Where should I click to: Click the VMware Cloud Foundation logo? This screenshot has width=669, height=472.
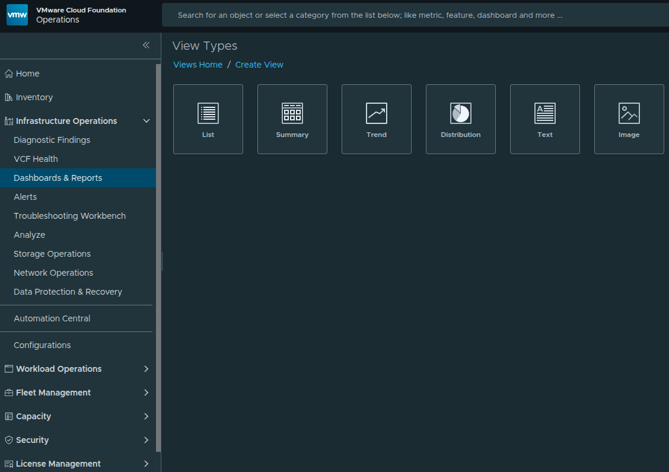pyautogui.click(x=17, y=14)
